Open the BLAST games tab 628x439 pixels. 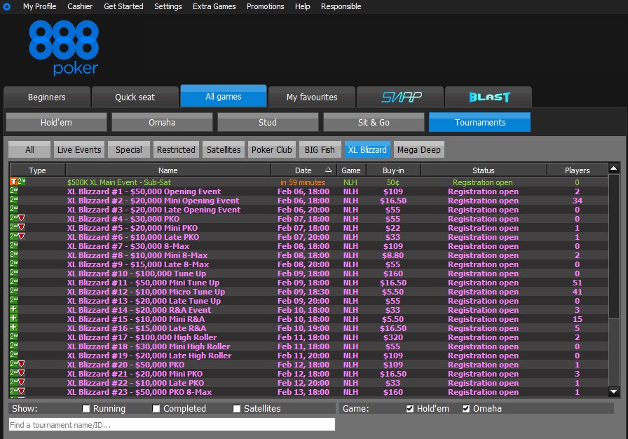coord(489,97)
